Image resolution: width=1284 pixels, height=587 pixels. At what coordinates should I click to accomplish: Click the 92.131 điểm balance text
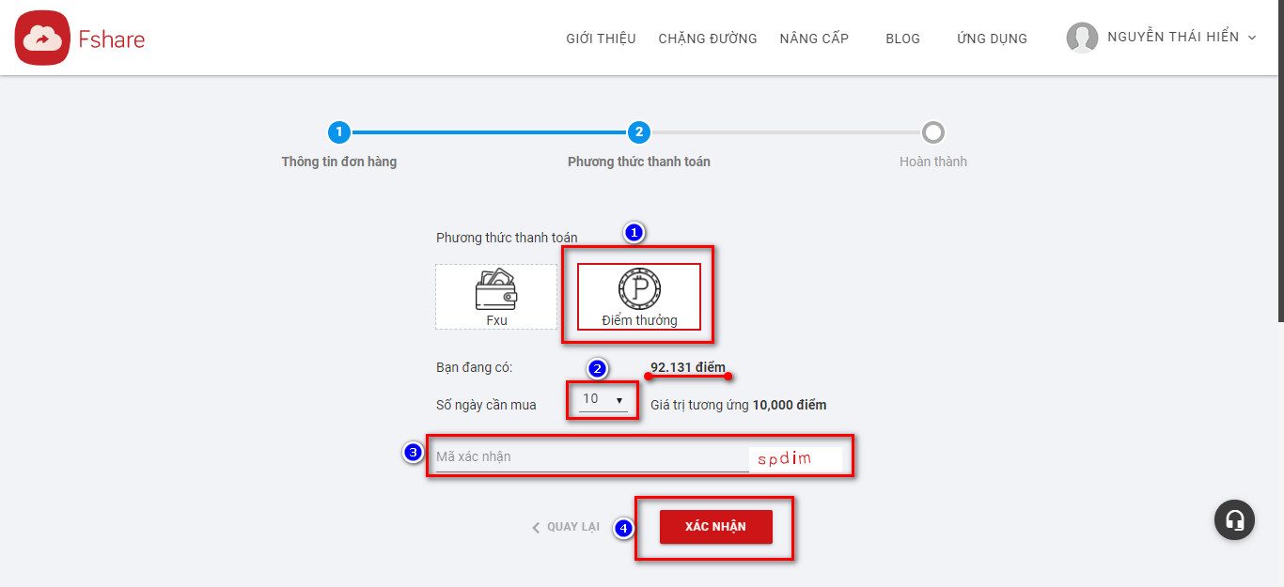688,367
